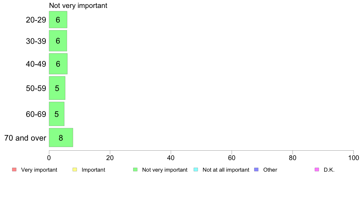The height and width of the screenshot is (224, 362).
Task: Select the 70 and over bar
Action: 61,138
